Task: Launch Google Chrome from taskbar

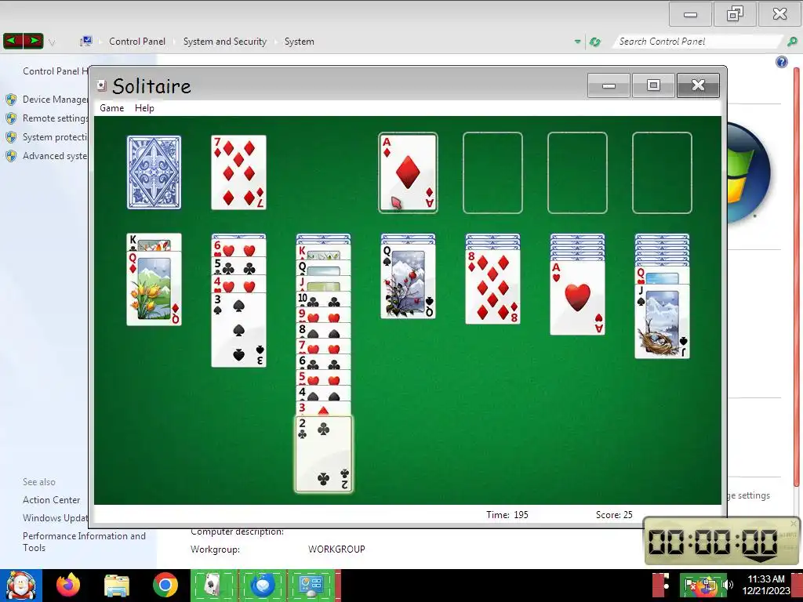Action: click(x=165, y=585)
